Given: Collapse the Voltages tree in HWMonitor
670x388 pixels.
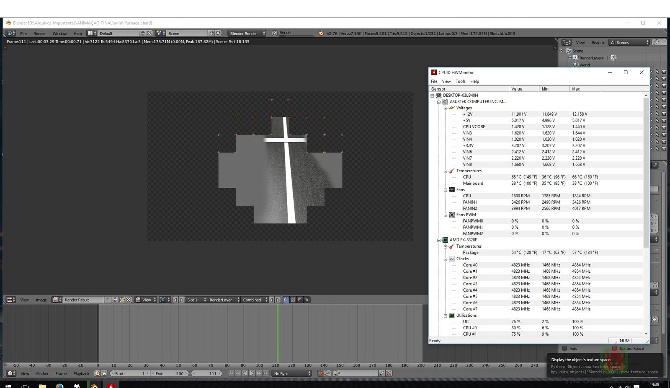Looking at the screenshot, I should [446, 108].
